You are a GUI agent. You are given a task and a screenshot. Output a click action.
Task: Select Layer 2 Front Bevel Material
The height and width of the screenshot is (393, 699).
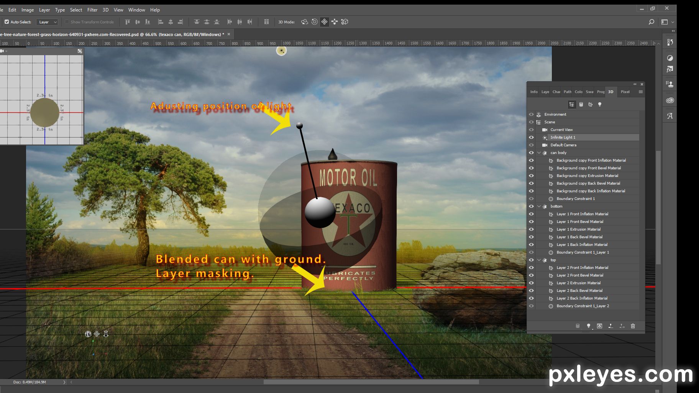[587, 275]
